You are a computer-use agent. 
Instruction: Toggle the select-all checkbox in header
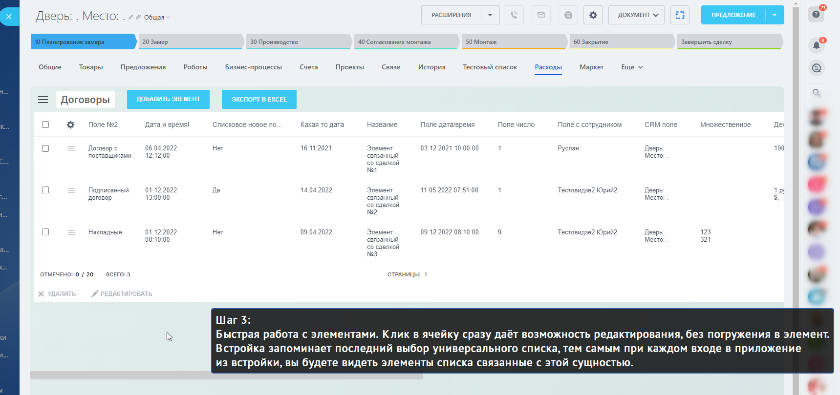click(x=45, y=125)
